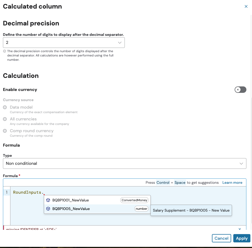This screenshot has height=248, width=252.
Task: Pick BQBP1005_NewValue from the suggestions
Action: click(x=71, y=209)
